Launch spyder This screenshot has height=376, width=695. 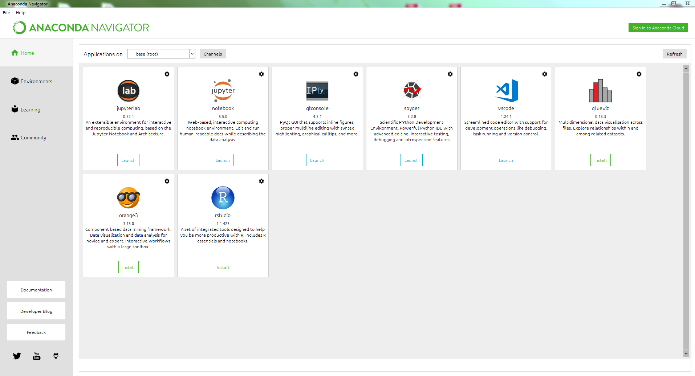pyautogui.click(x=411, y=160)
